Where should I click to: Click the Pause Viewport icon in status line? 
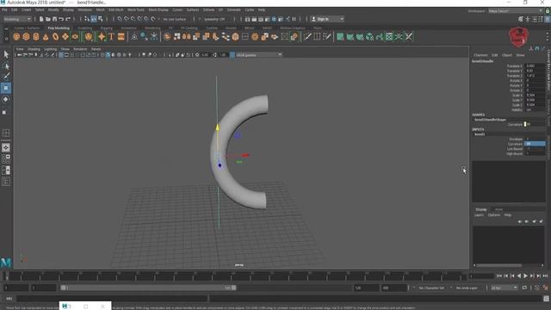coord(294,19)
